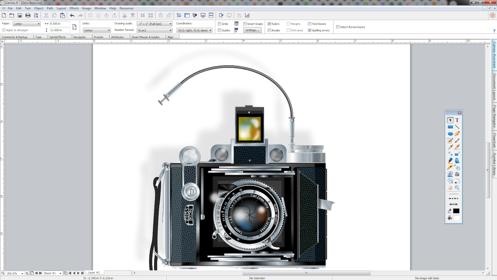The height and width of the screenshot is (280, 497).
Task: Activate the Magnifying glass zoom tool
Action: pos(457,187)
